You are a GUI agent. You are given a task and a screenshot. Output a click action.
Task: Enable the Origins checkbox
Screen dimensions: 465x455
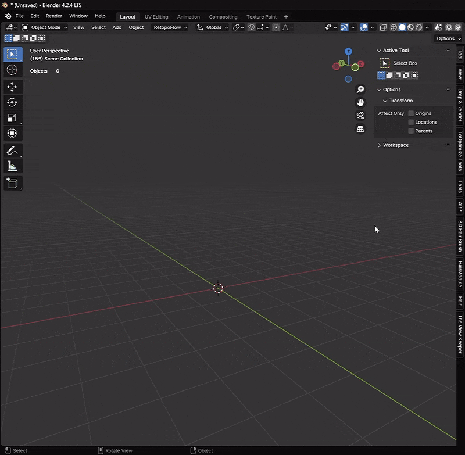coord(411,113)
